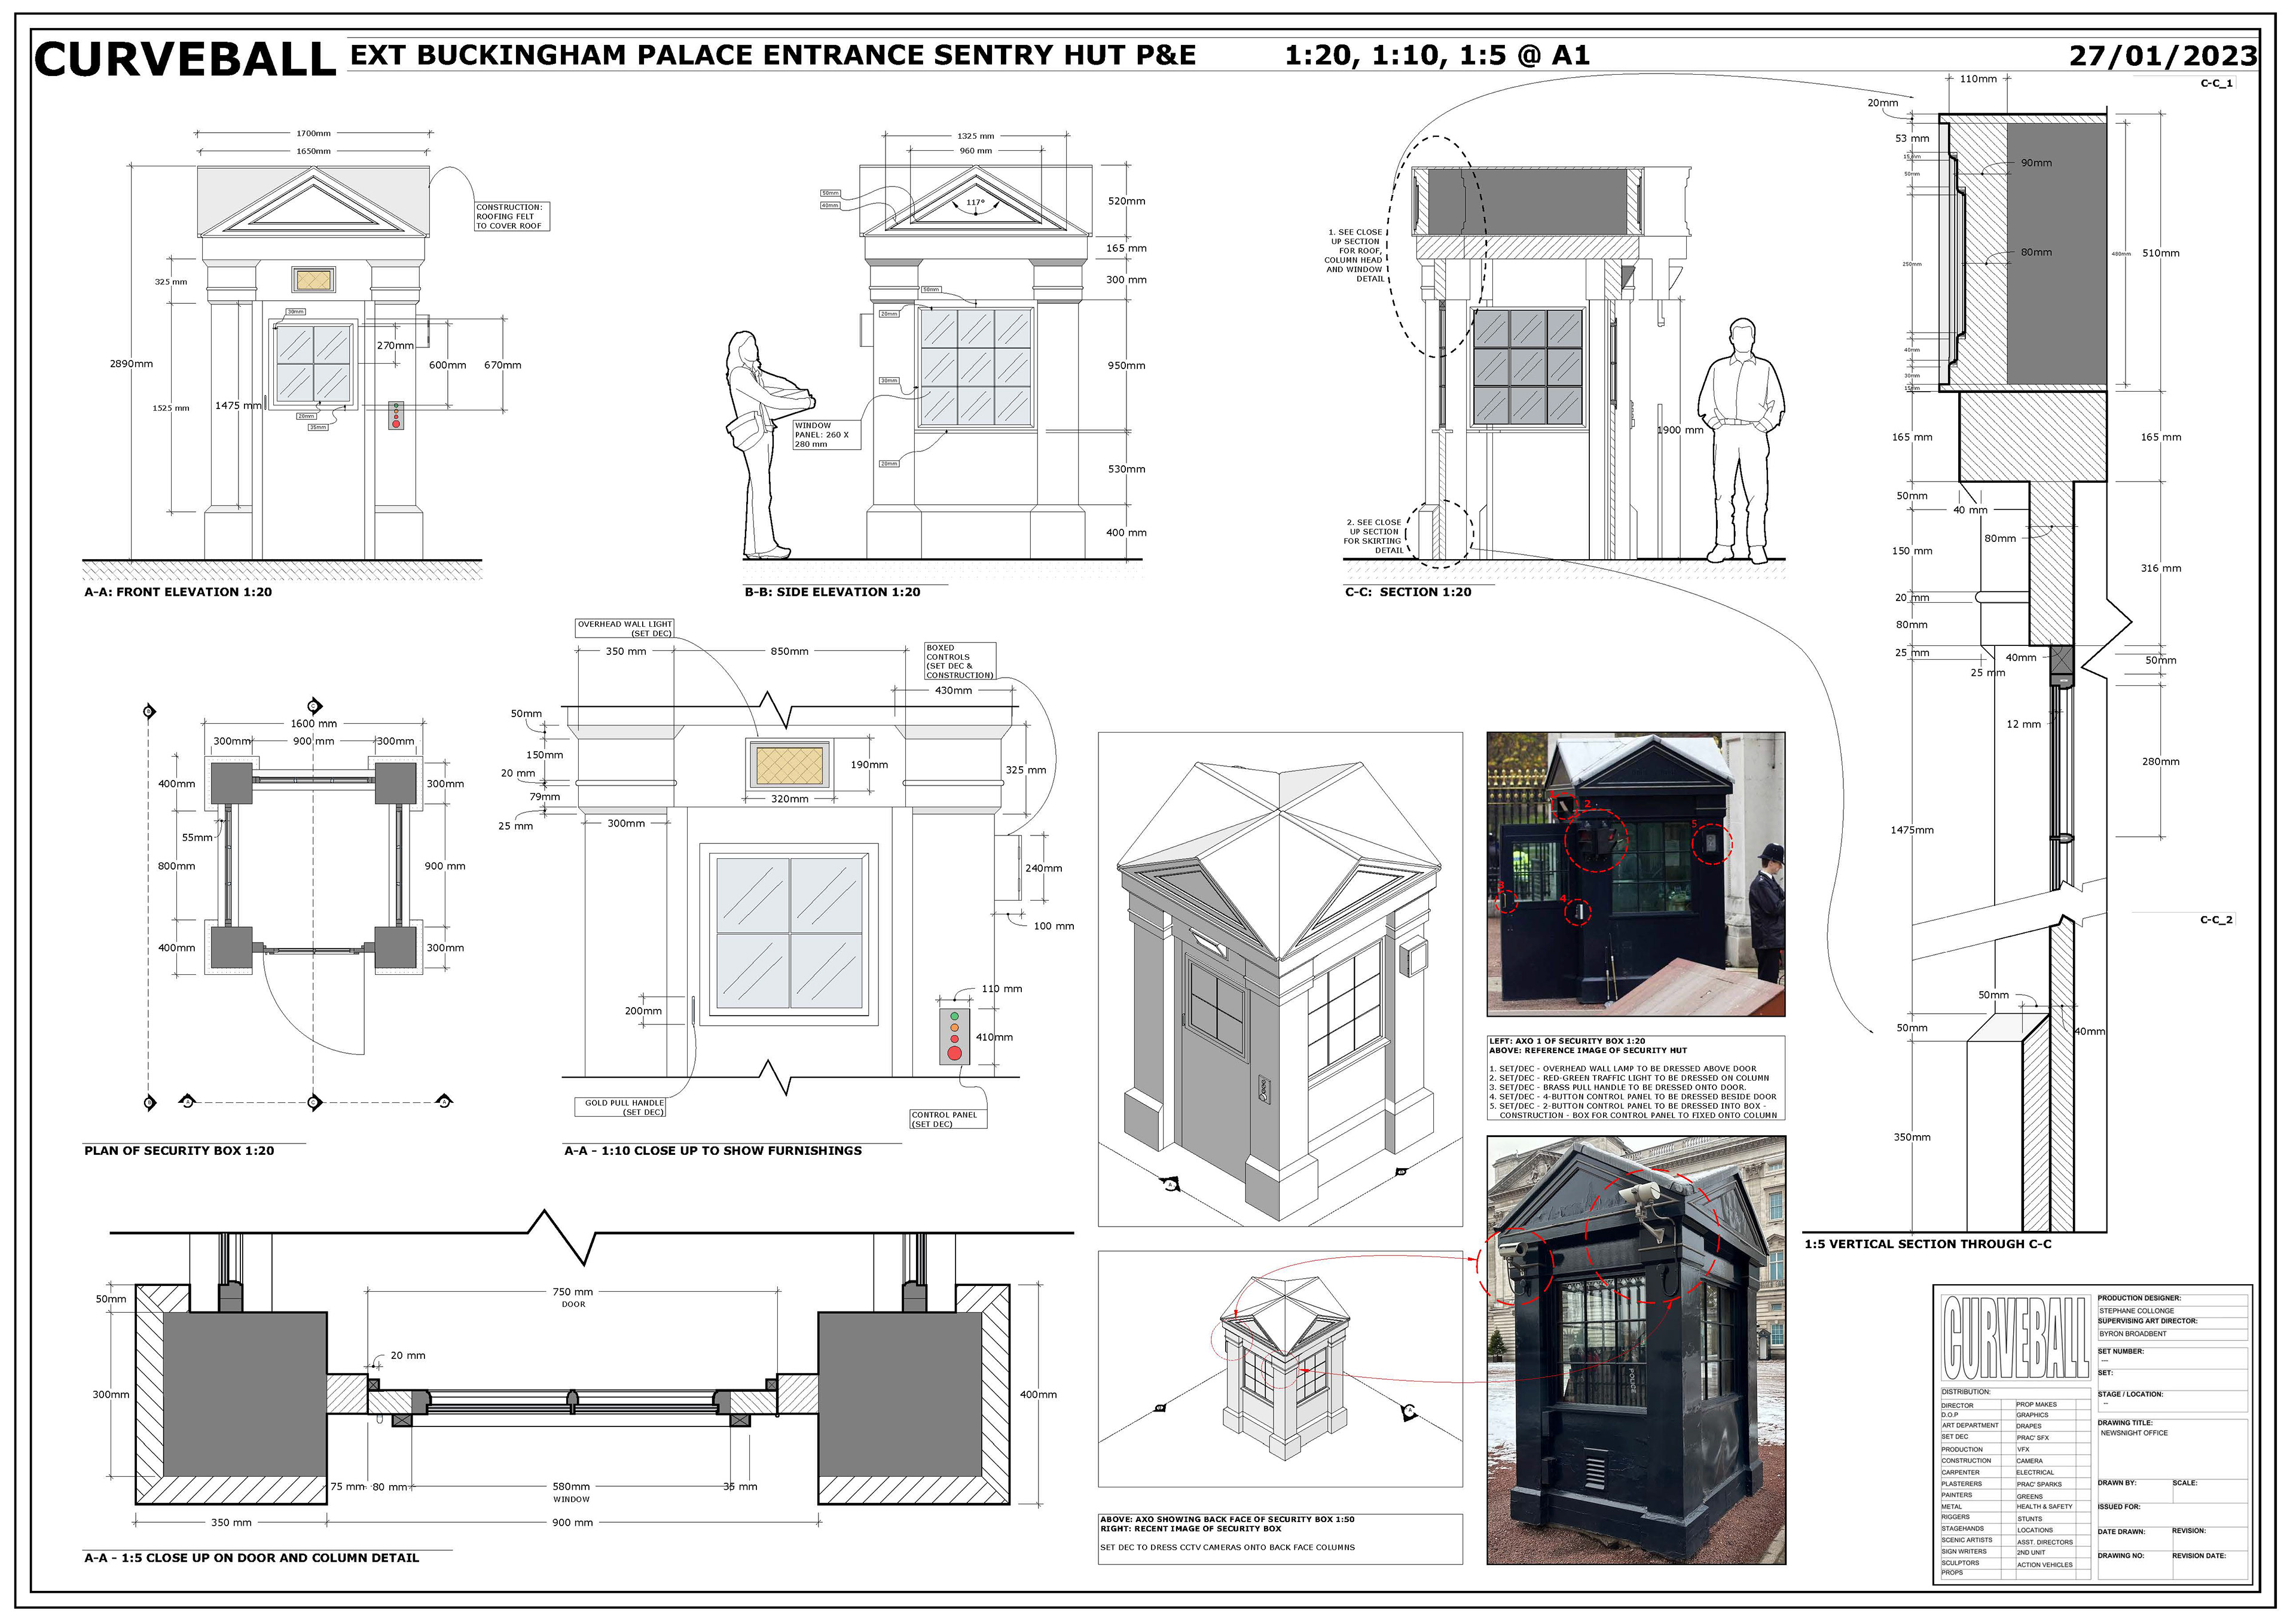Click caption 'A-A - 1:10 CLOSE UP TO SHOW FURNISHINGS'
The width and height of the screenshot is (2296, 1622).
click(x=713, y=1151)
